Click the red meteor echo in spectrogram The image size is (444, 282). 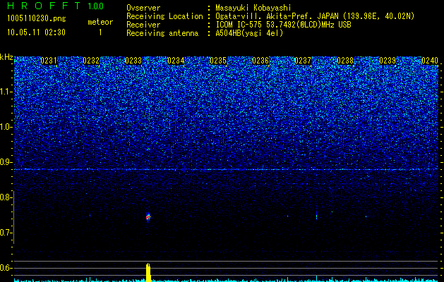click(148, 217)
